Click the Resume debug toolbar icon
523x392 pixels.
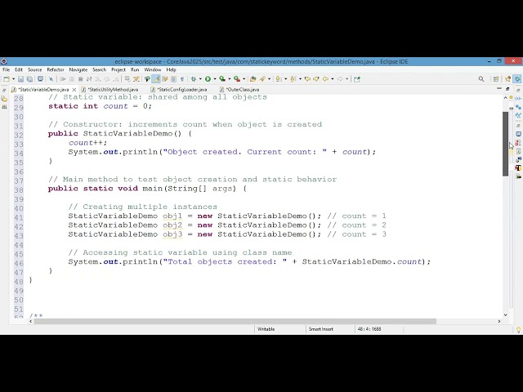click(63, 79)
